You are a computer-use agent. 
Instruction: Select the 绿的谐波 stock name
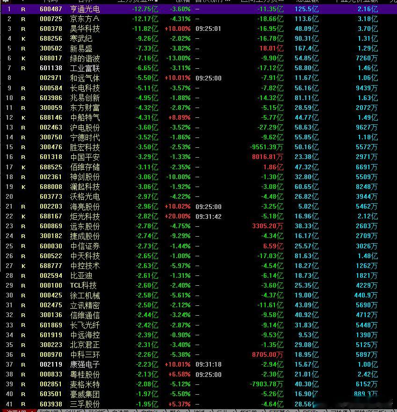click(x=85, y=58)
